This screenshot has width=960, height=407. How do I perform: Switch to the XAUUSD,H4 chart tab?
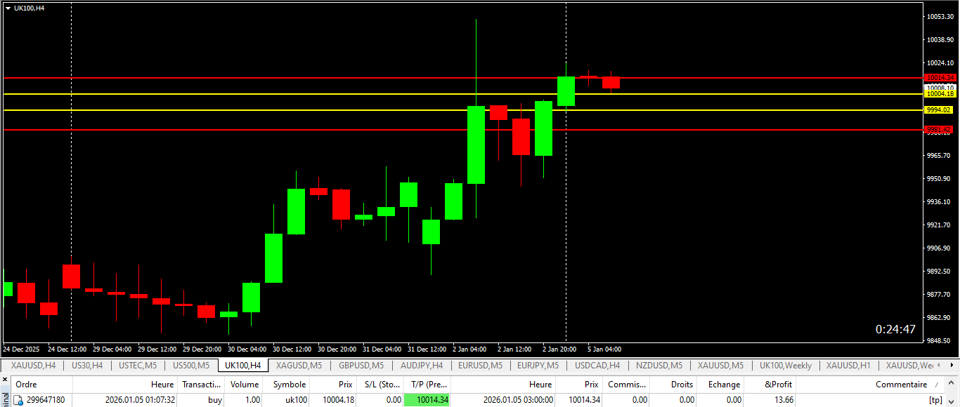pos(33,366)
